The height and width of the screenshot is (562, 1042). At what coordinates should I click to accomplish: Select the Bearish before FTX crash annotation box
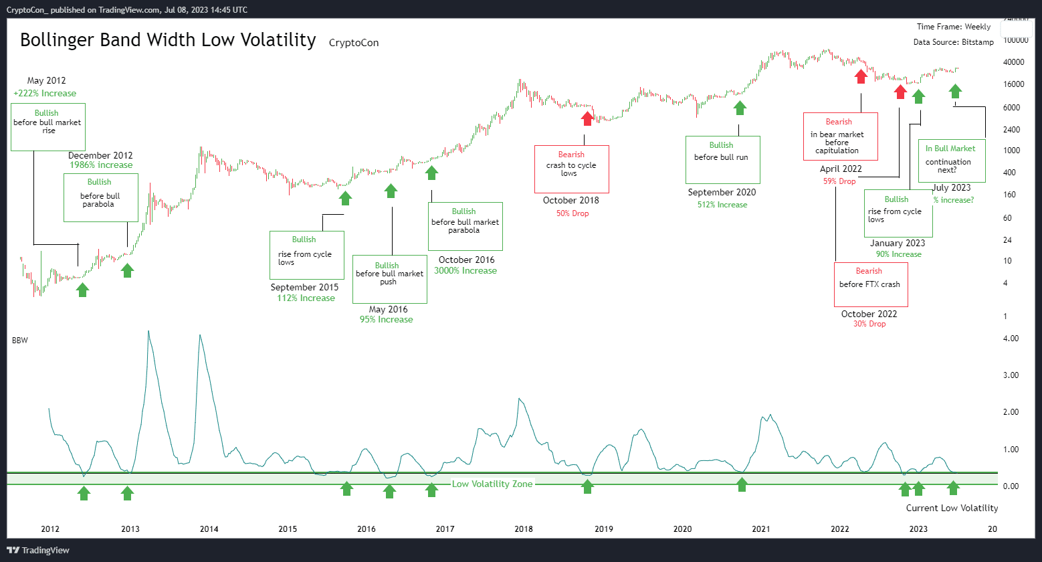(x=871, y=284)
